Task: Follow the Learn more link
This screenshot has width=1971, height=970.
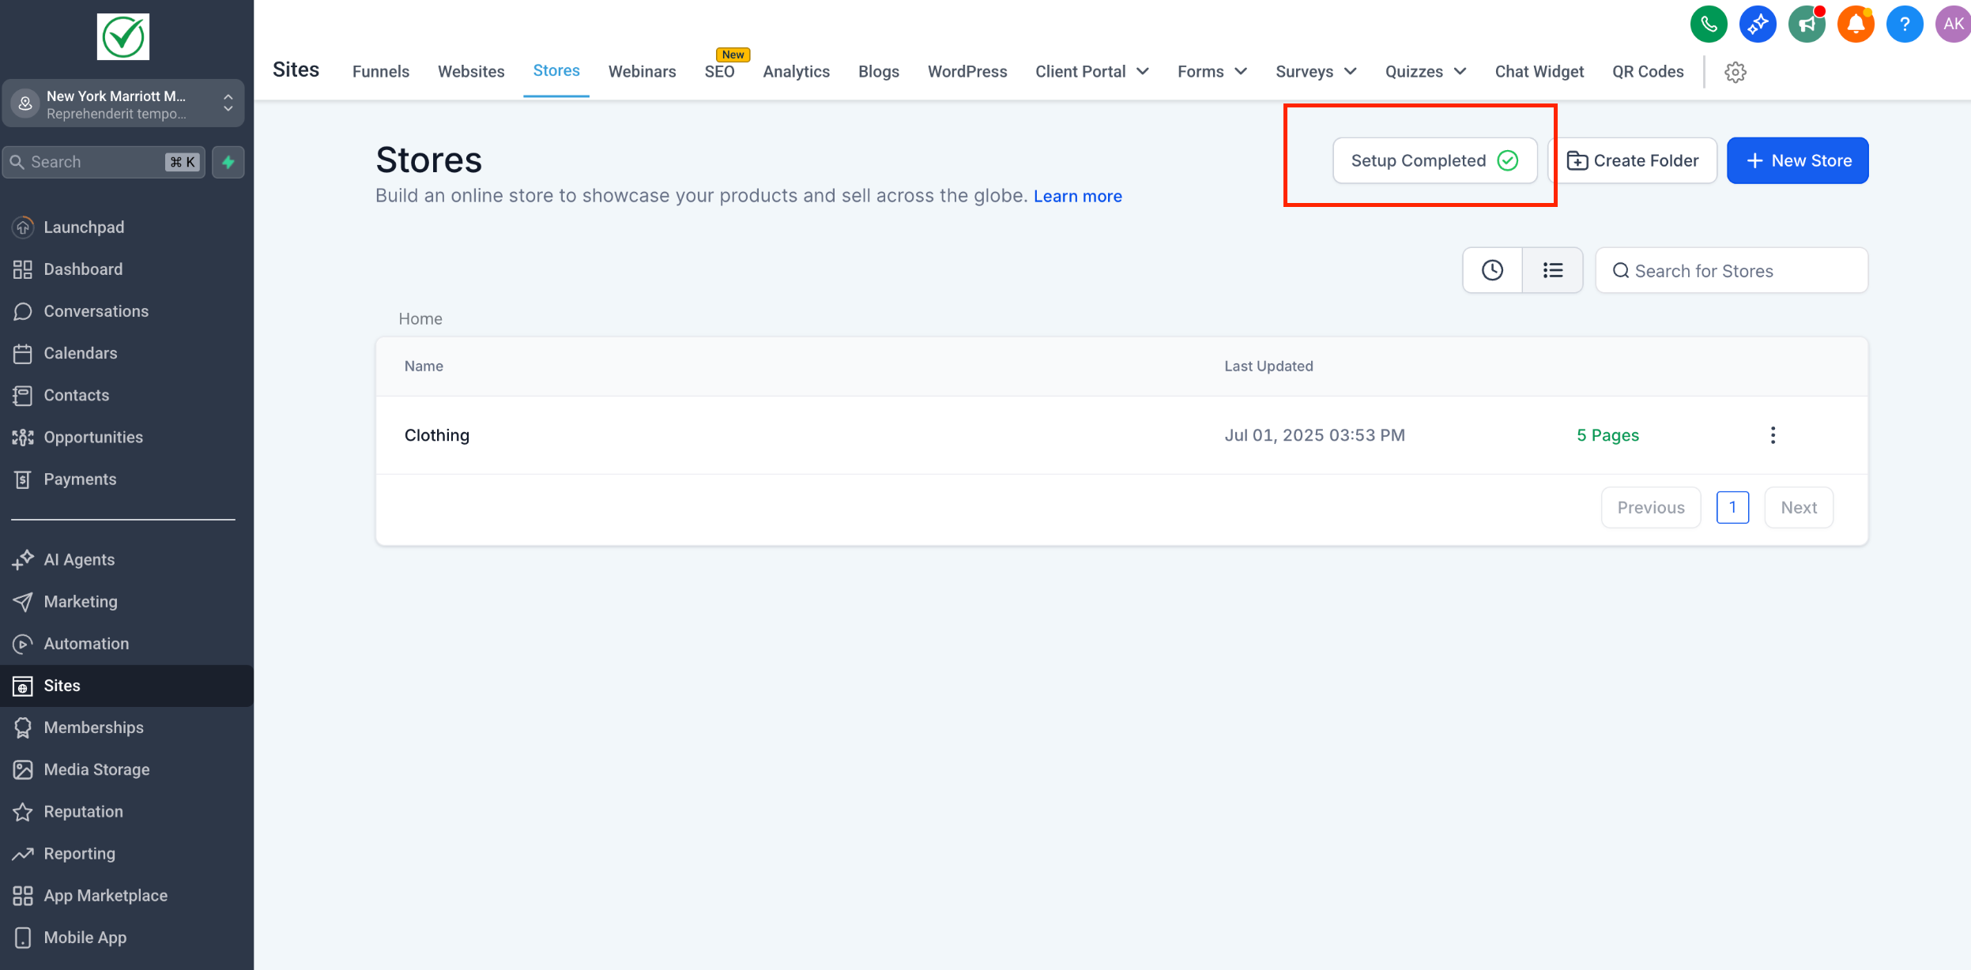Action: click(x=1077, y=196)
